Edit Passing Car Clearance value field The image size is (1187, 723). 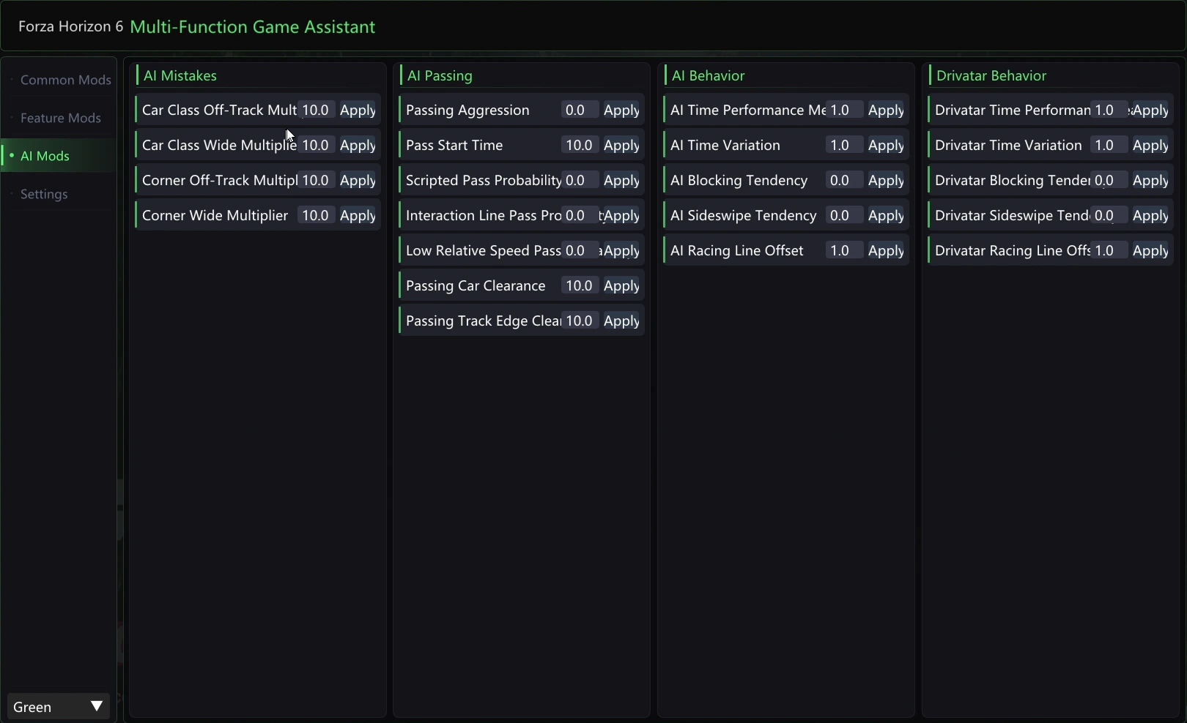coord(580,285)
